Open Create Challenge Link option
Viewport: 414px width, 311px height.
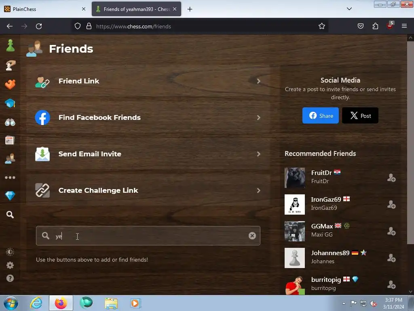[x=148, y=191]
